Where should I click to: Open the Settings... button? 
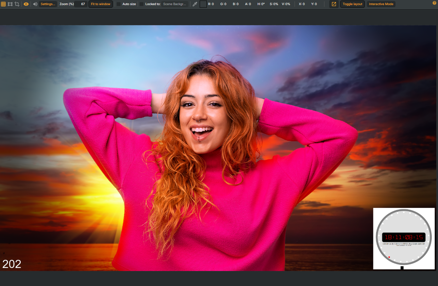[48, 4]
